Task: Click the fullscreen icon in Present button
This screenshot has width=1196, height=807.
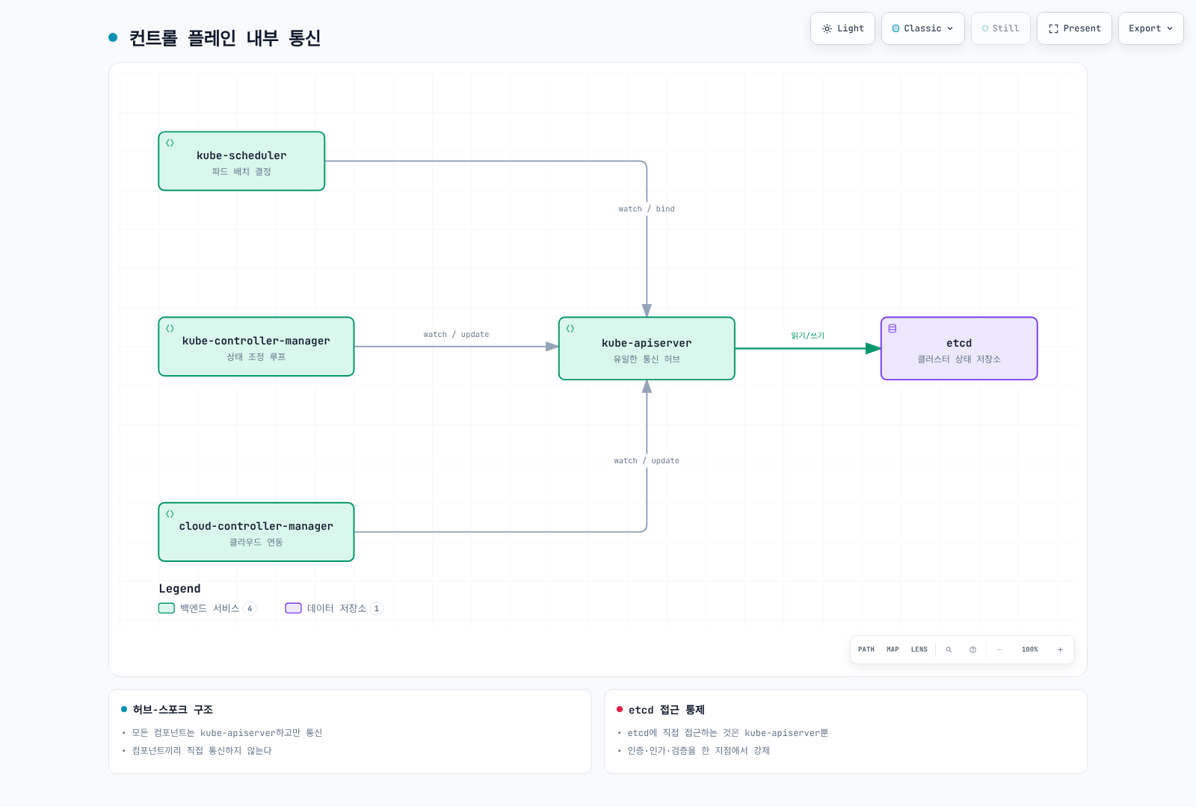Action: (1053, 28)
